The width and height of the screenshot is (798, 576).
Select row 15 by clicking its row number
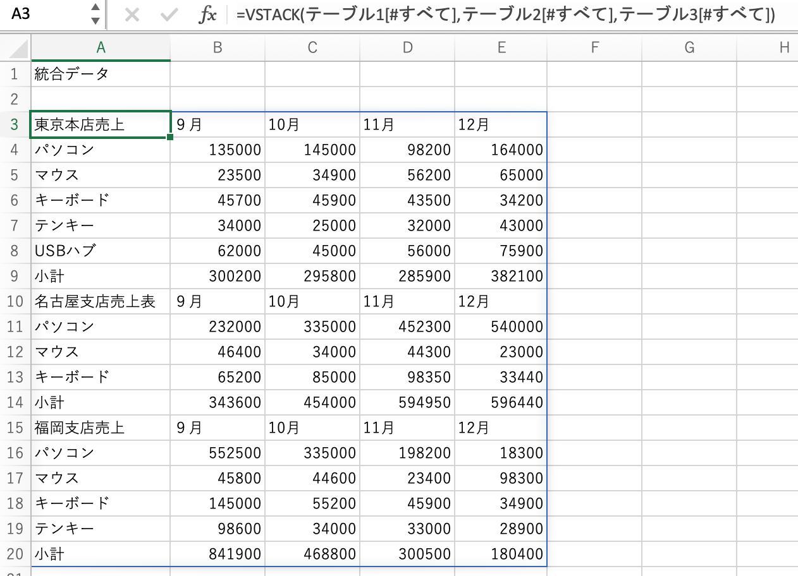tap(14, 428)
